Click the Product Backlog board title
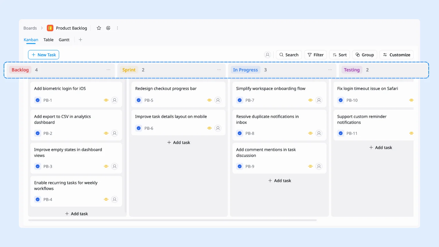Image resolution: width=439 pixels, height=247 pixels. (71, 28)
